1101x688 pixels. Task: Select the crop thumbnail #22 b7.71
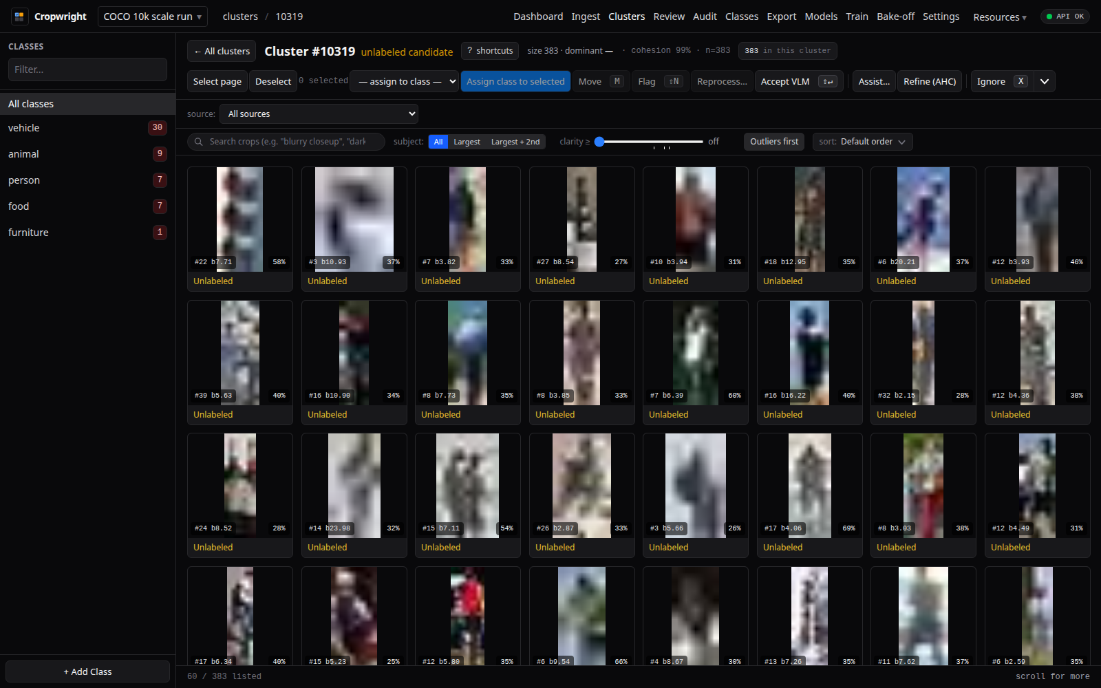[240, 219]
